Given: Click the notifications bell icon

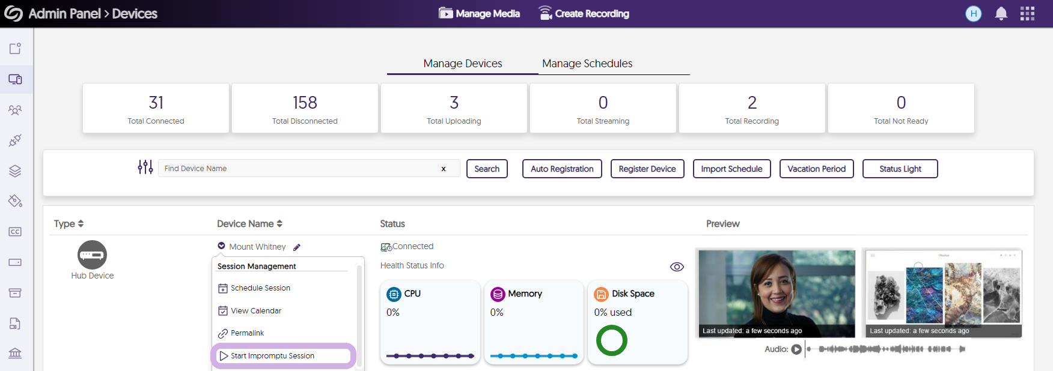Looking at the screenshot, I should click(1001, 14).
